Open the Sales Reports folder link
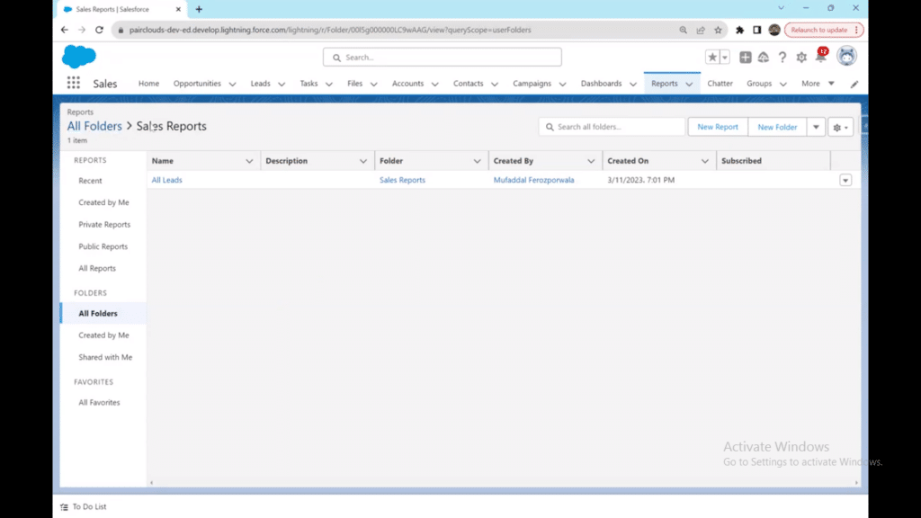The height and width of the screenshot is (518, 921). pos(402,180)
